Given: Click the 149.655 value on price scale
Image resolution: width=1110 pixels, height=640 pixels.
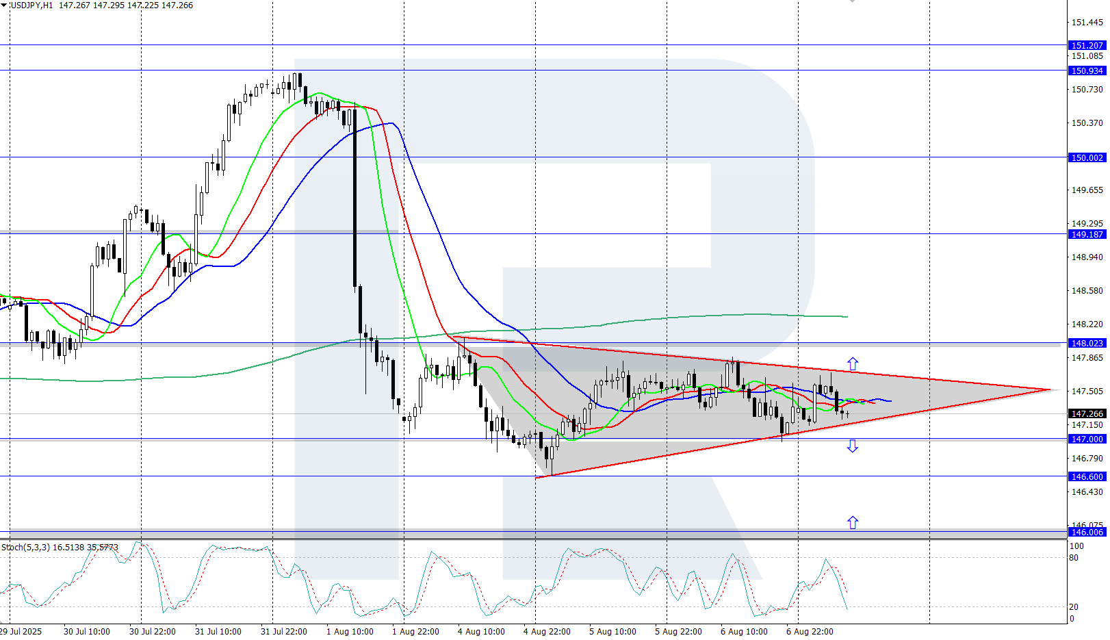Looking at the screenshot, I should [1087, 190].
